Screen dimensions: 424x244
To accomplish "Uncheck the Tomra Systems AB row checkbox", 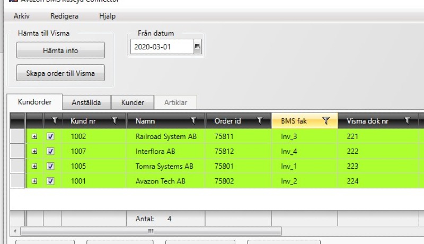I will point(50,166).
